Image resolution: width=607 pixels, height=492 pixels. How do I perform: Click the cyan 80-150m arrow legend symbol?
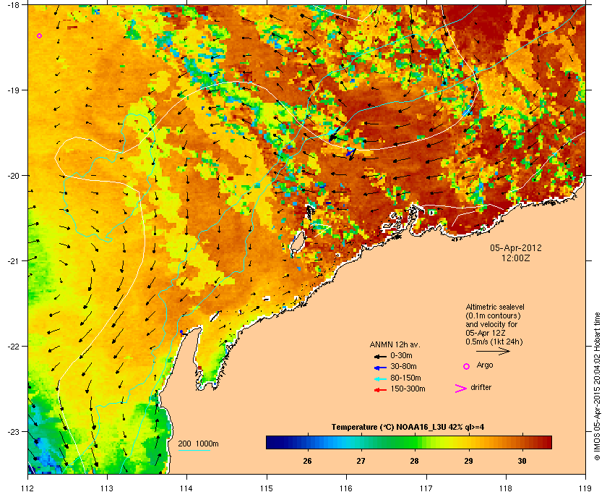click(x=380, y=379)
